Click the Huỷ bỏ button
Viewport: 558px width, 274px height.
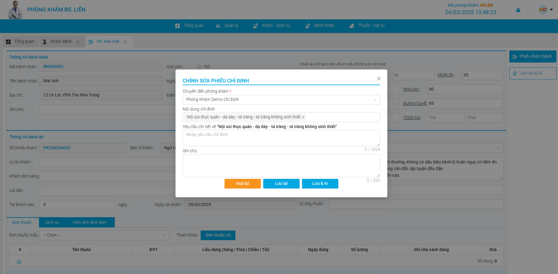pyautogui.click(x=242, y=184)
